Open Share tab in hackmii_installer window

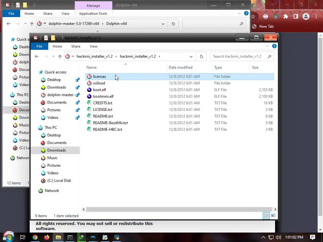(76, 46)
